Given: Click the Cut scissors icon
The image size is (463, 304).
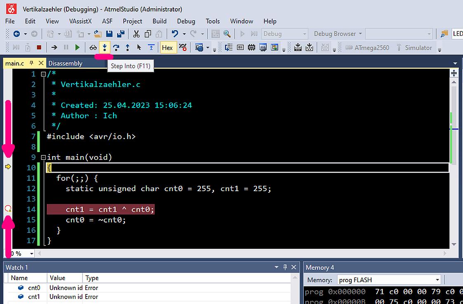Looking at the screenshot, I should pyautogui.click(x=136, y=34).
